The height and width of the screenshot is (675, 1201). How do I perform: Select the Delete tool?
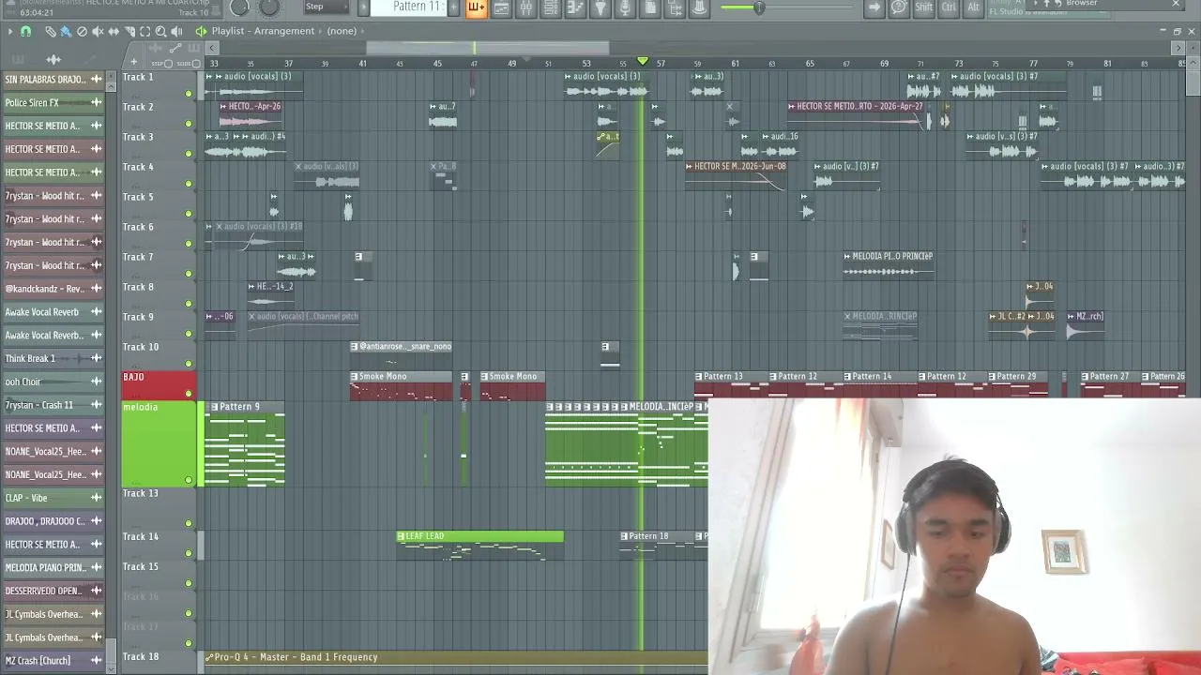click(82, 32)
